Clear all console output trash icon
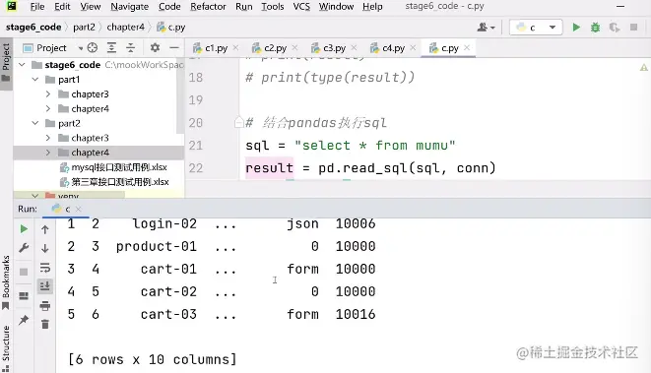 point(45,324)
